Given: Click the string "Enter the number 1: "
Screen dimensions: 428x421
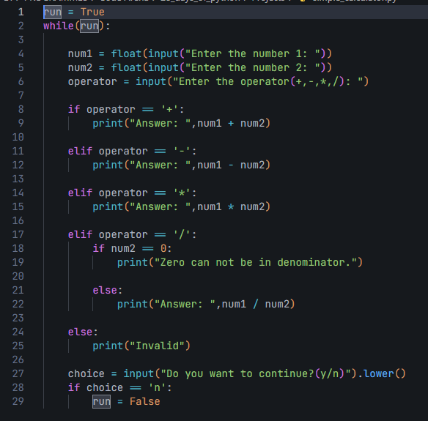Looking at the screenshot, I should [x=253, y=53].
